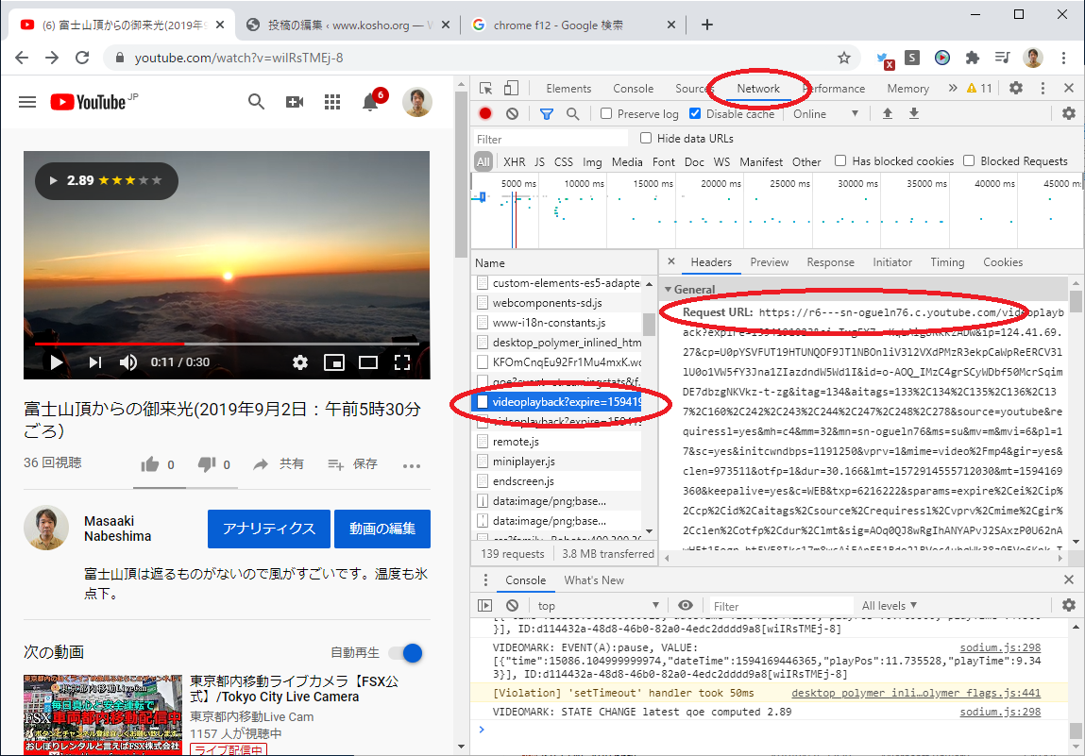Click the 動画の編集 button
The width and height of the screenshot is (1085, 756).
[381, 529]
